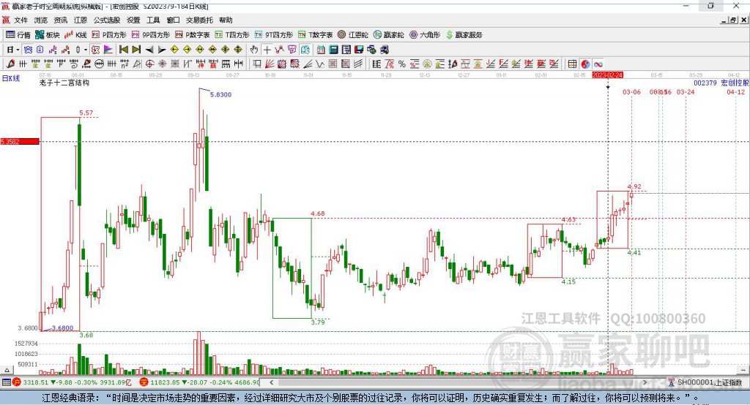Open the 资讯 menu
This screenshot has height=405, width=750.
[x=60, y=20]
